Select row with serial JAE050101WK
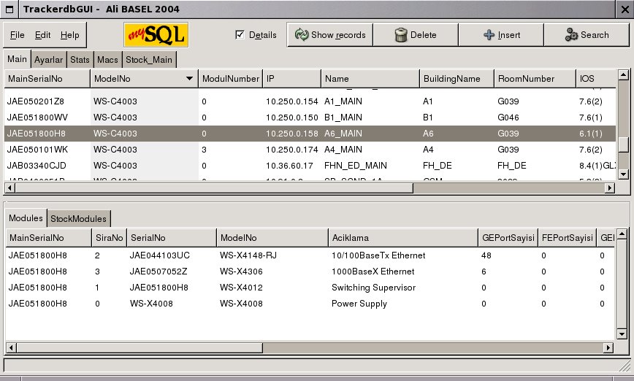 310,150
